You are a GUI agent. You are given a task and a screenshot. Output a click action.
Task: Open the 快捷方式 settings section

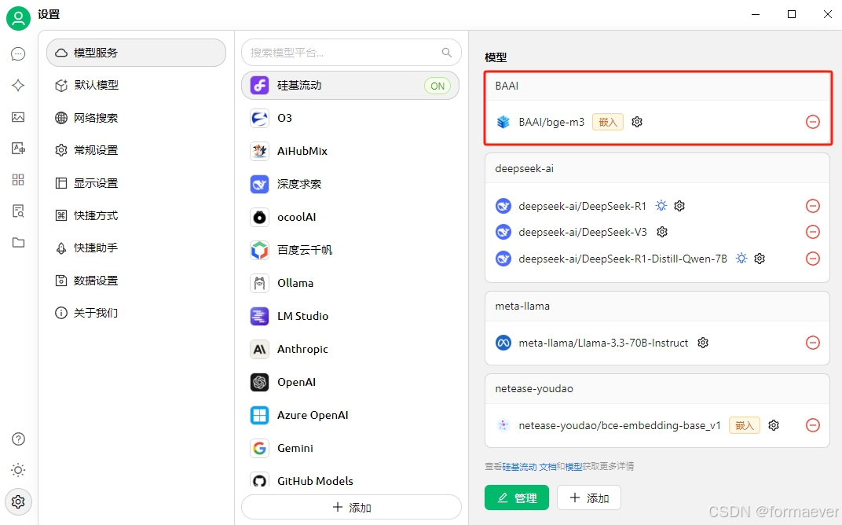[137, 215]
